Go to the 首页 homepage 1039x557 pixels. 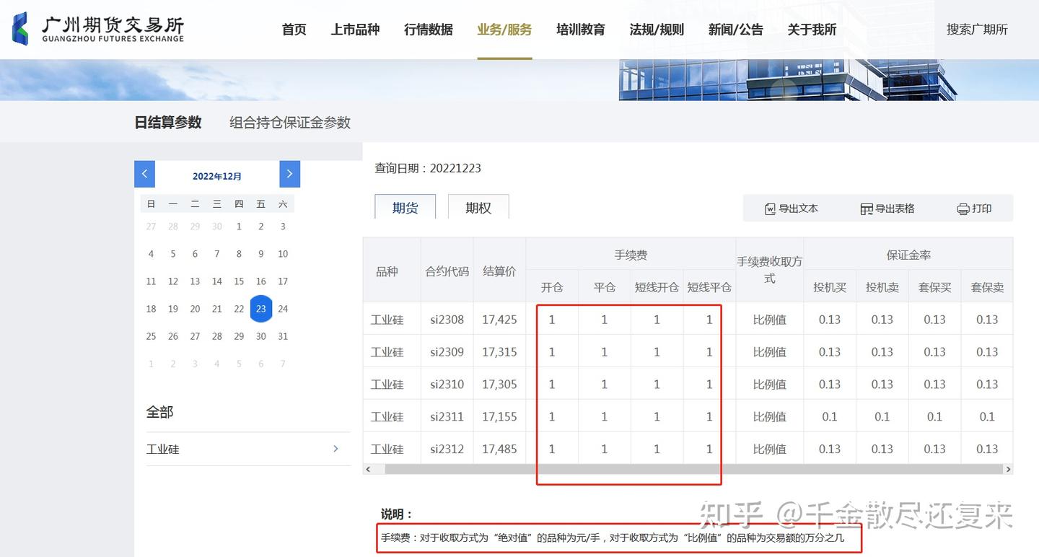[294, 30]
